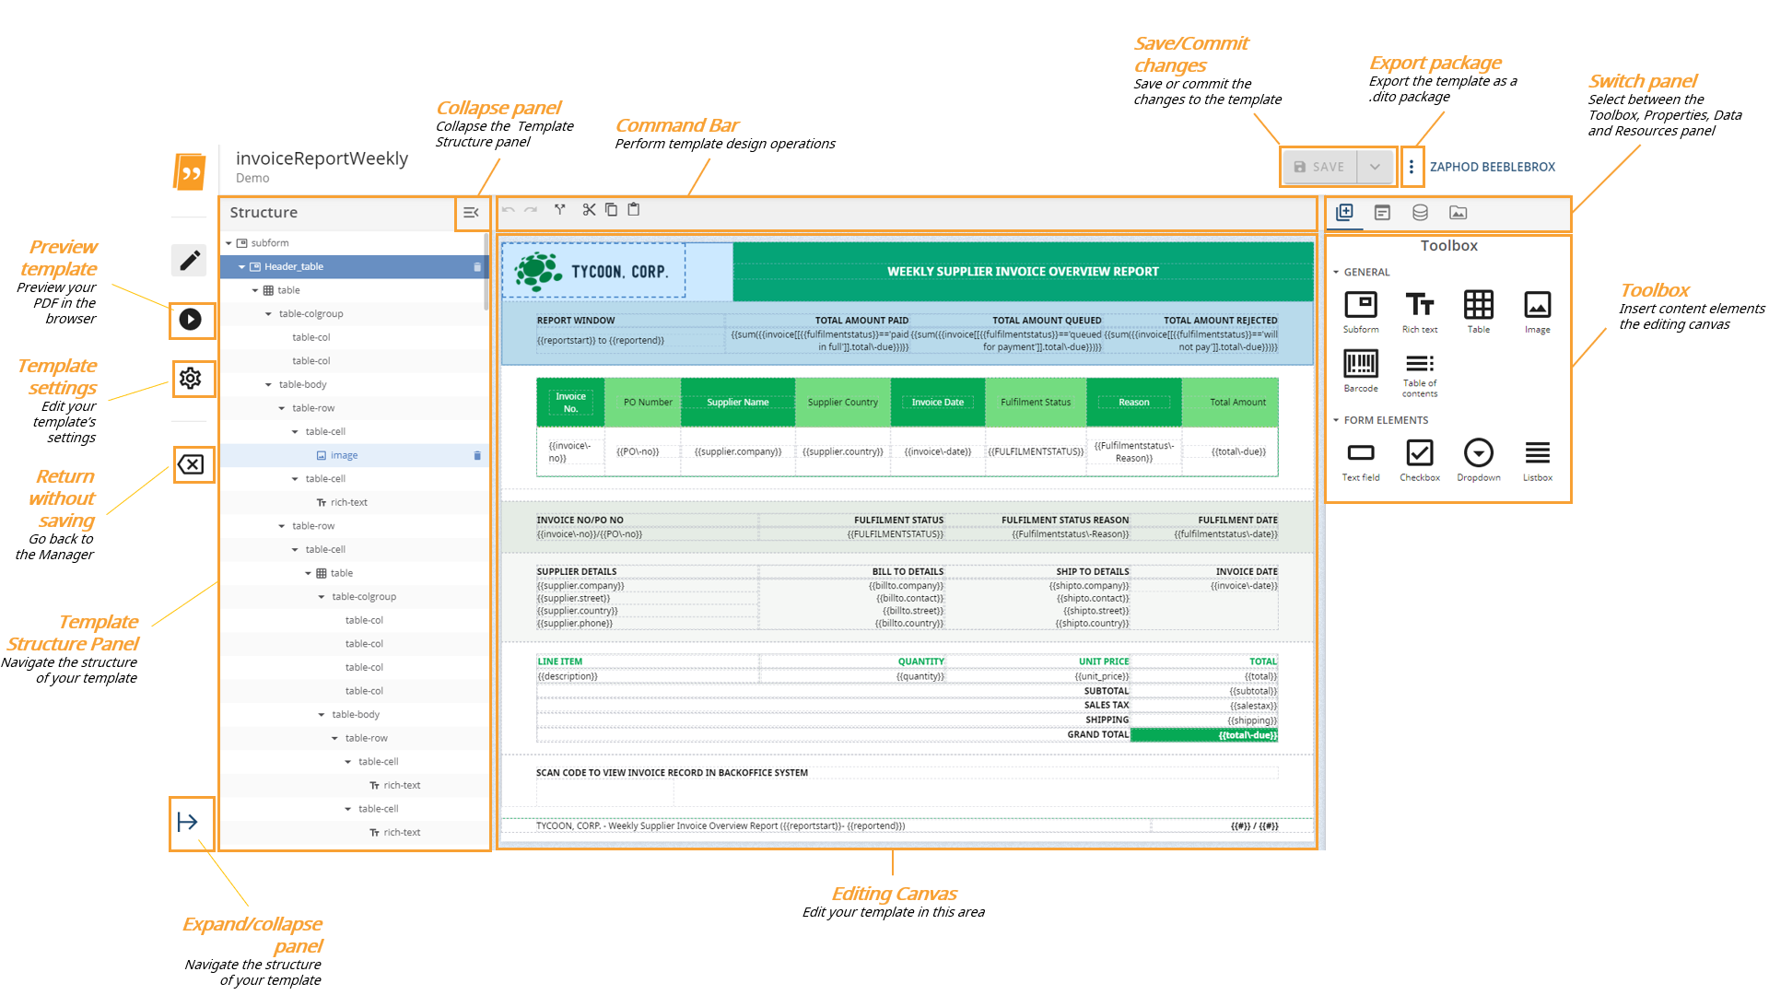The image size is (1769, 995).
Task: Open the SAVE button dropdown arrow
Action: tap(1375, 167)
